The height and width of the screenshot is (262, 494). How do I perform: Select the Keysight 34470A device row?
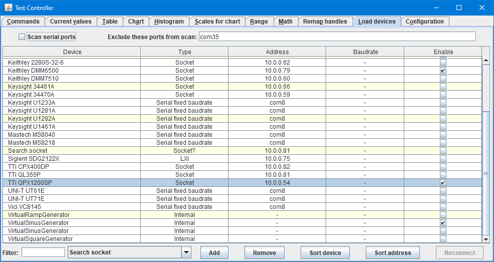pos(242,95)
